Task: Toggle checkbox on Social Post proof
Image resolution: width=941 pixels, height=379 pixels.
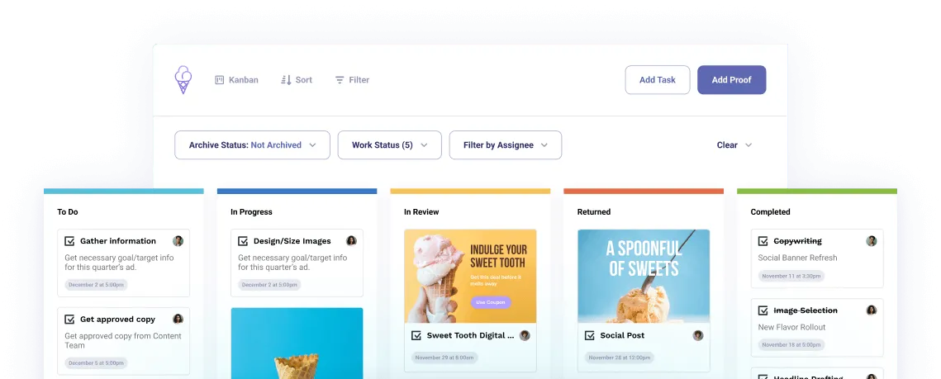Action: (x=590, y=335)
